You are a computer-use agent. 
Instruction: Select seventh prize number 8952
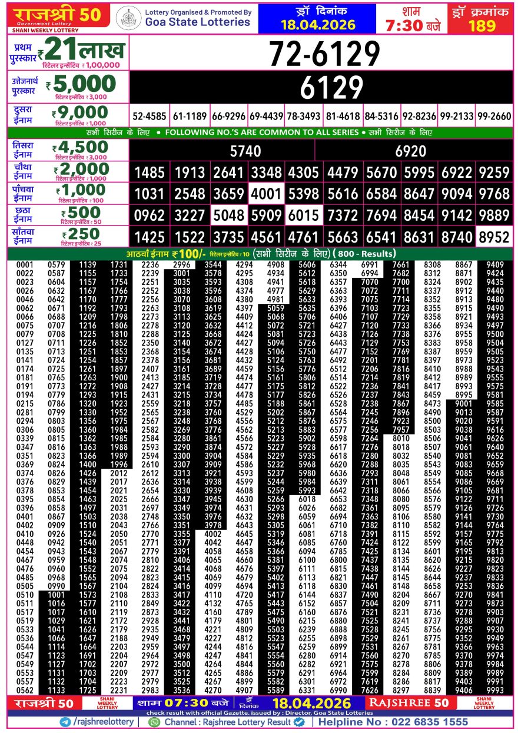tap(494, 237)
